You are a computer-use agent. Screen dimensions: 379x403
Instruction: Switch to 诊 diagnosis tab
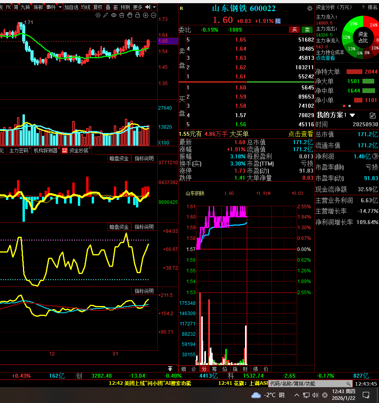[x=194, y=369]
